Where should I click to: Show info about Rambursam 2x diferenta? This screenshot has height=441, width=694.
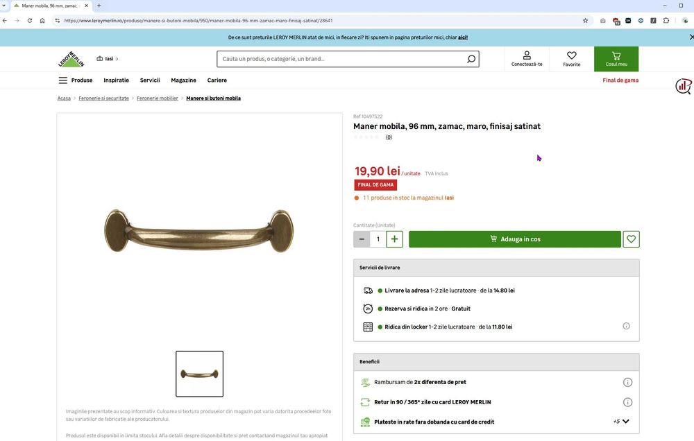point(627,382)
